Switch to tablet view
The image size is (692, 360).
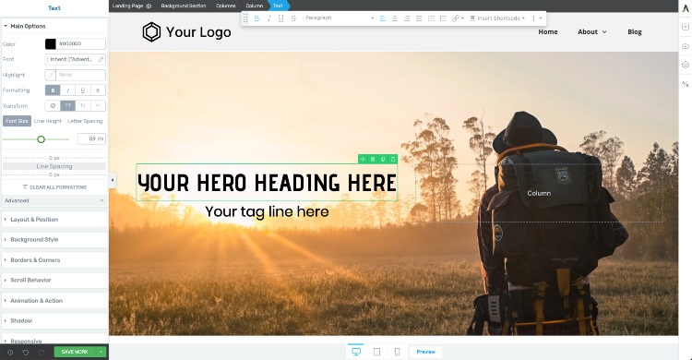[376, 352]
